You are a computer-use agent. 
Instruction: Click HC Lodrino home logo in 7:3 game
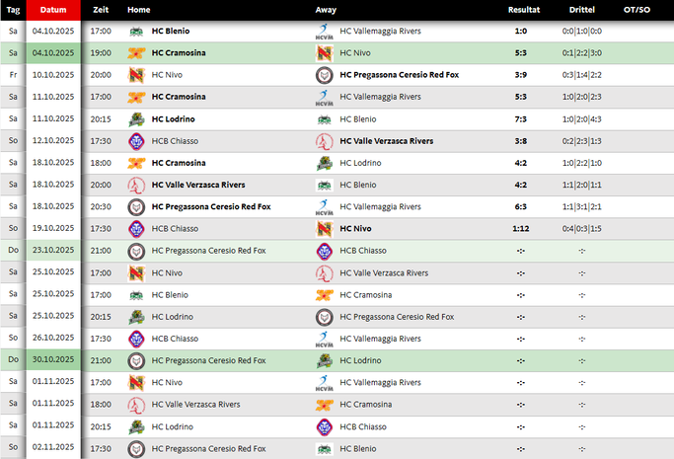136,119
